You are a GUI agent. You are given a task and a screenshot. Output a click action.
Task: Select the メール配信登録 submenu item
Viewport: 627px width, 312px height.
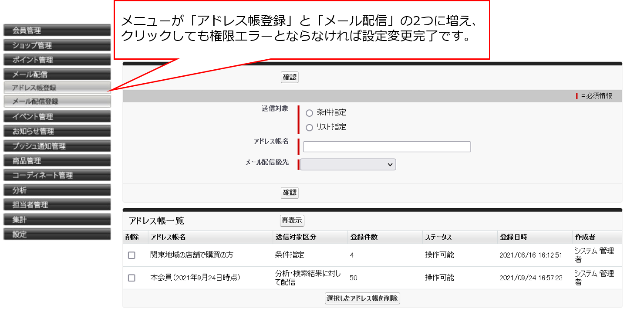click(57, 102)
